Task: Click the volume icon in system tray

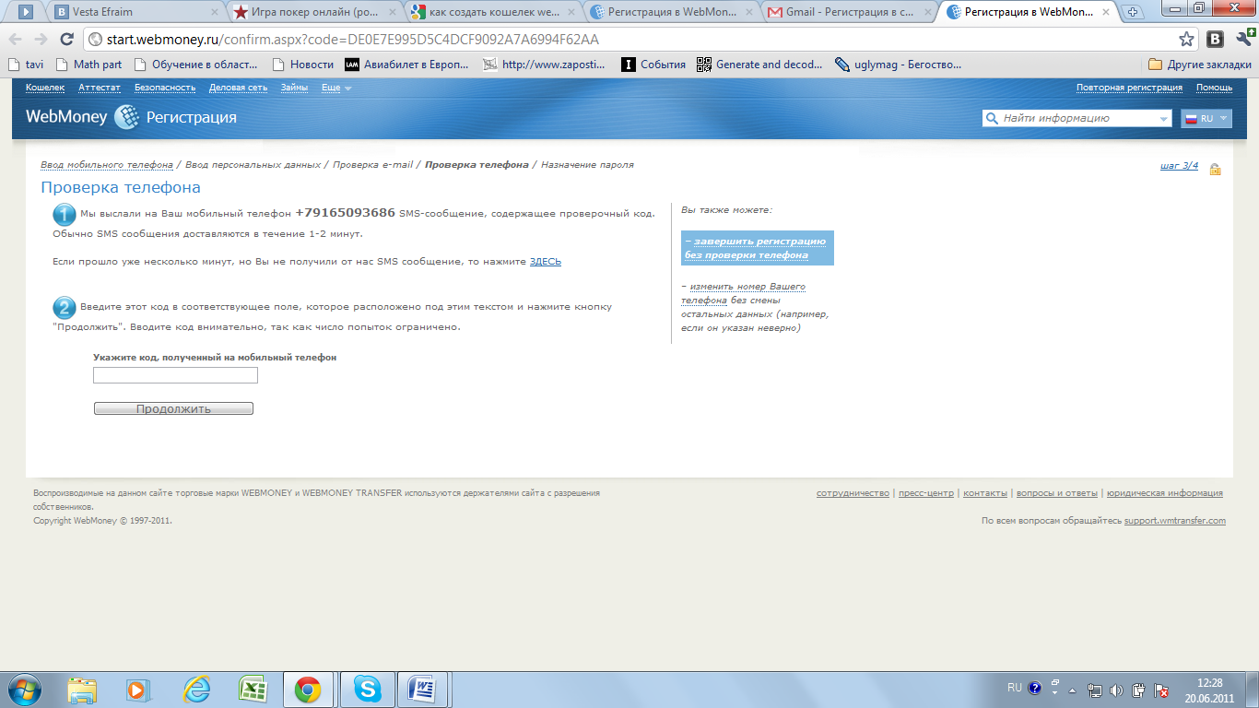Action: pyautogui.click(x=1117, y=690)
